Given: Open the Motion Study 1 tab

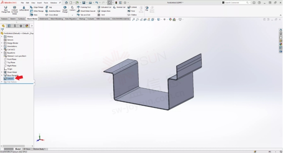Looking at the screenshot, I should pyautogui.click(x=39, y=149).
